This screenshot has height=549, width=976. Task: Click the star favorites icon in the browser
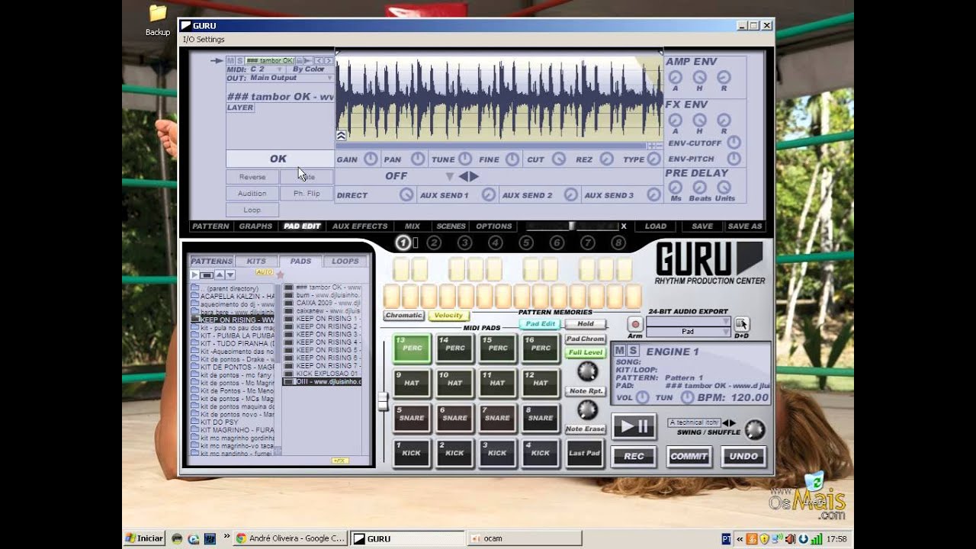pos(280,274)
